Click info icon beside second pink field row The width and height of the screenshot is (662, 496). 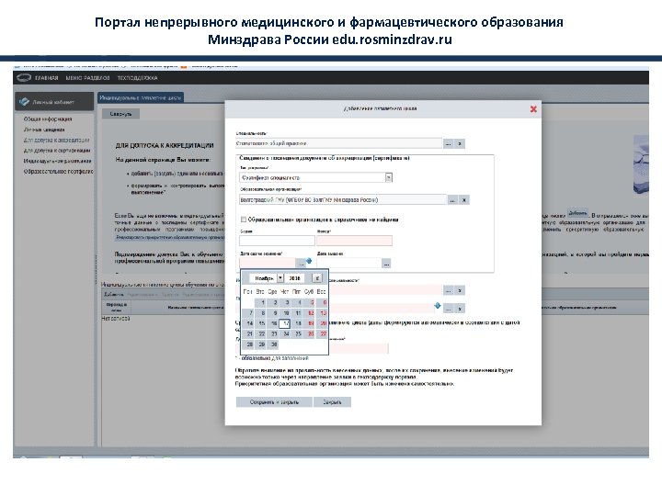(x=438, y=305)
